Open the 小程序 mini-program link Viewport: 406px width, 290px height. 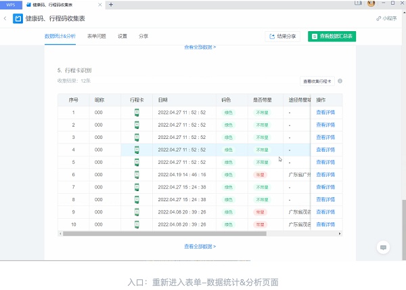[386, 18]
